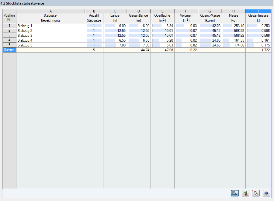
Task: Click the Länge [m] column header
Action: pyautogui.click(x=115, y=18)
